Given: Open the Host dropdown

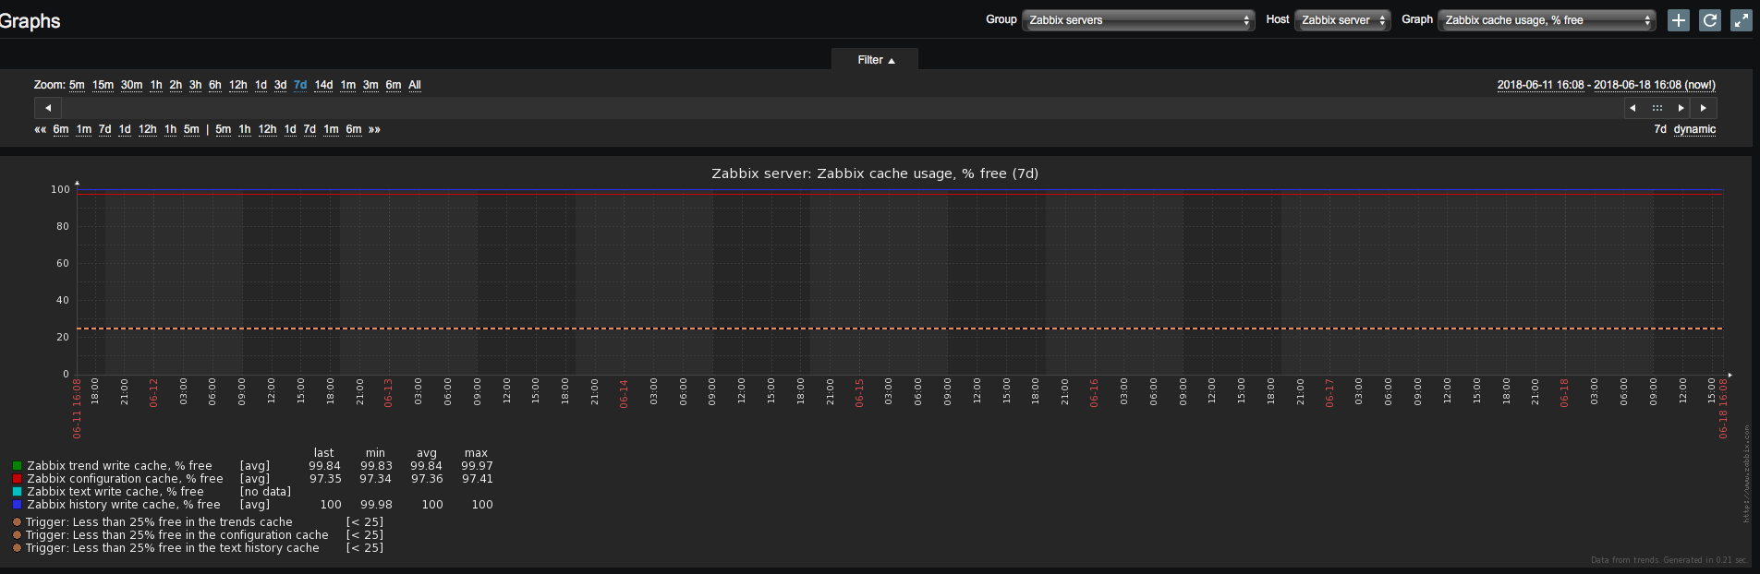Looking at the screenshot, I should (1342, 20).
